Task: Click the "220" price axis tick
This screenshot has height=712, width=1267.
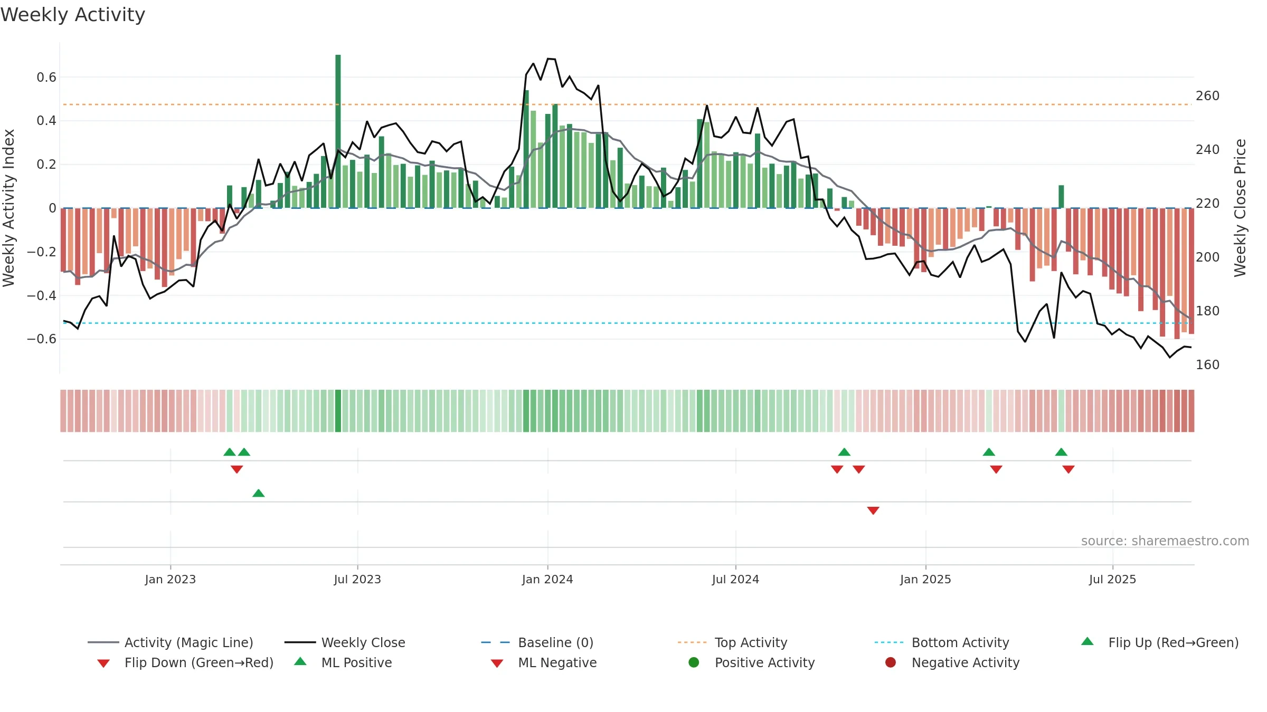Action: point(1207,204)
